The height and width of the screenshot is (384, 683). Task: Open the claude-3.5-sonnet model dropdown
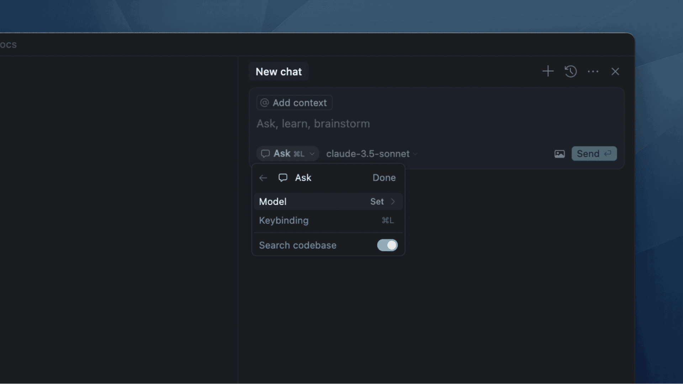coord(370,154)
